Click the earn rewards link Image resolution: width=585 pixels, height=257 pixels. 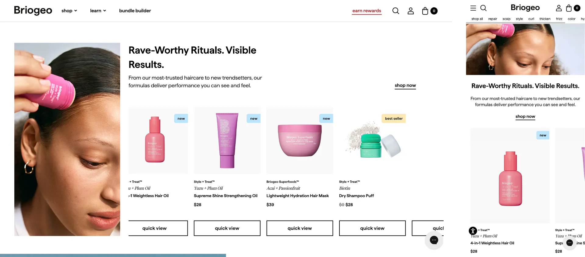coord(367,11)
